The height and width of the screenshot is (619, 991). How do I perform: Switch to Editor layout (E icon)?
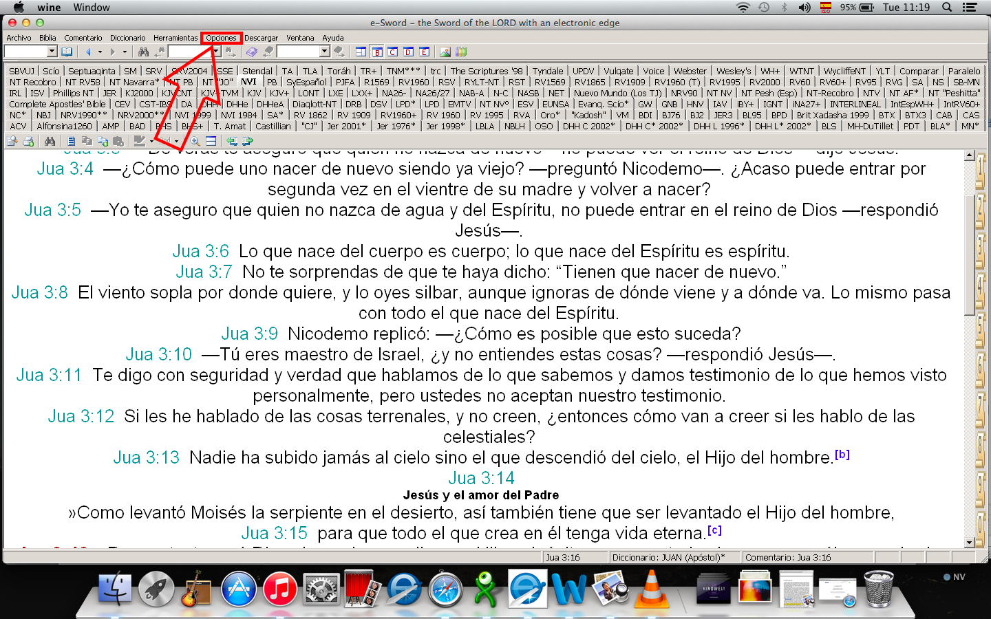click(x=424, y=52)
